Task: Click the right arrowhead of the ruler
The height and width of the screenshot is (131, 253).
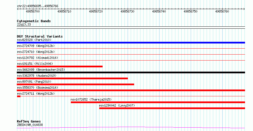Action: pos(244,9)
